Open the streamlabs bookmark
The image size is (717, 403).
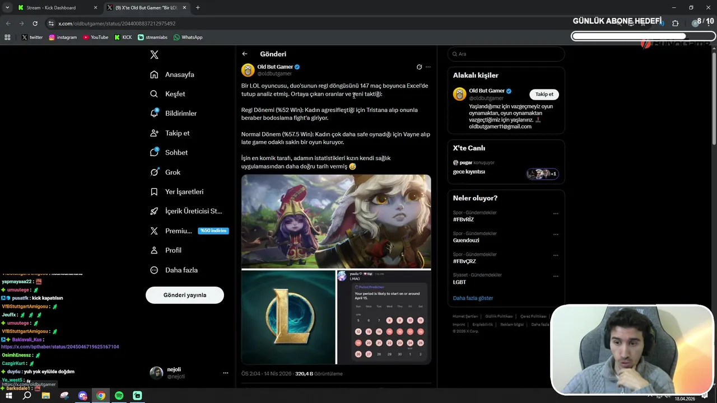(153, 38)
